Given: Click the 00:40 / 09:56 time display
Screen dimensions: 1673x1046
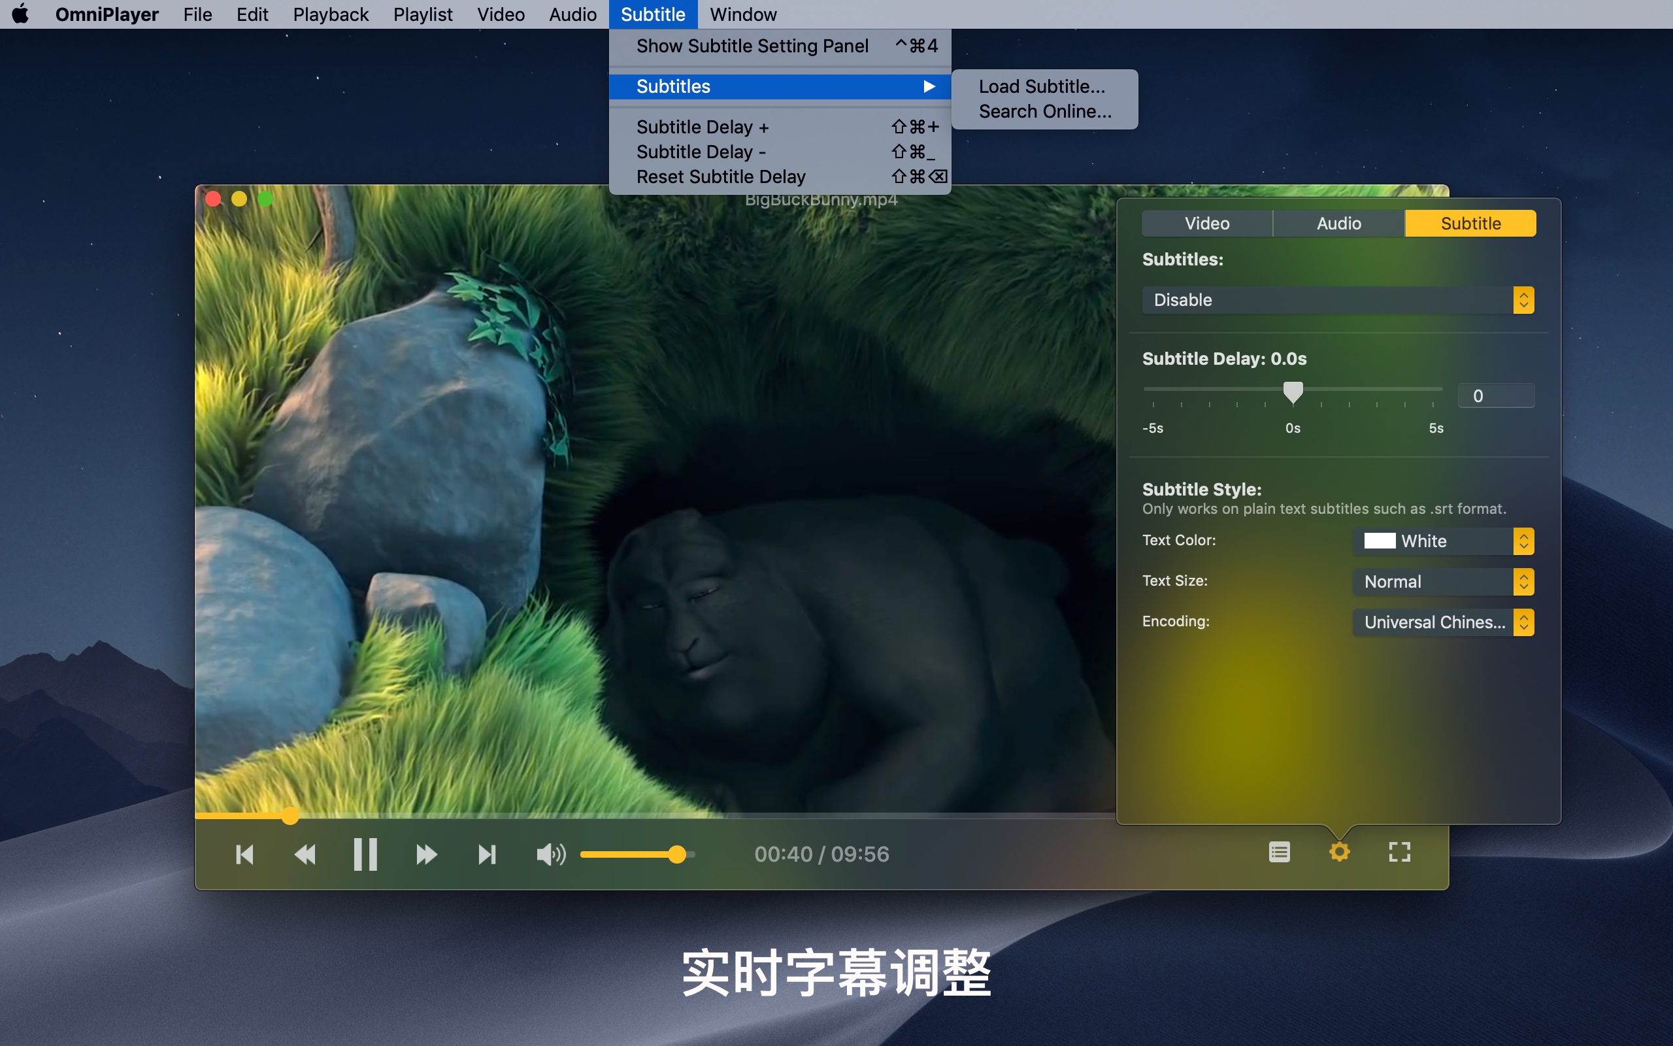Looking at the screenshot, I should [x=821, y=854].
